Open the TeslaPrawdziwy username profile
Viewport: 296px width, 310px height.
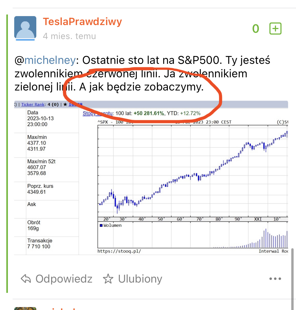(82, 22)
